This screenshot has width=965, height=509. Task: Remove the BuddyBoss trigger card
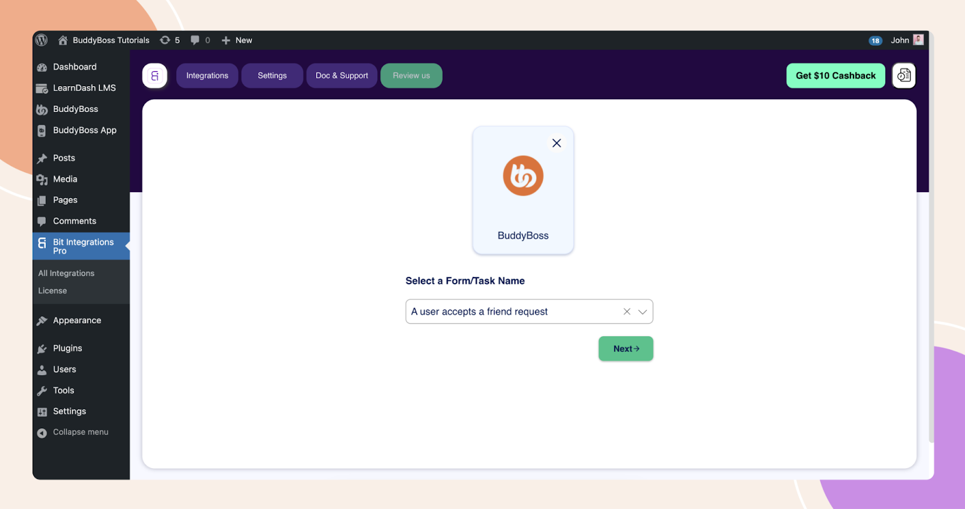(557, 143)
